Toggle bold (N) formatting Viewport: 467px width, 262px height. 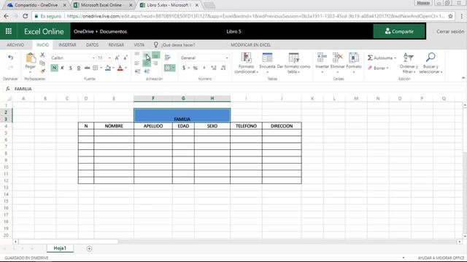pyautogui.click(x=54, y=68)
